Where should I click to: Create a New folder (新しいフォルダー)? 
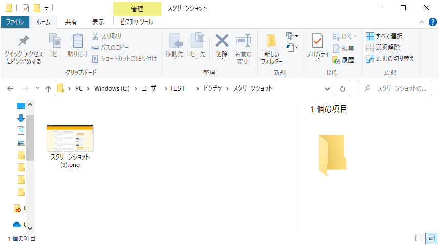[x=272, y=49]
